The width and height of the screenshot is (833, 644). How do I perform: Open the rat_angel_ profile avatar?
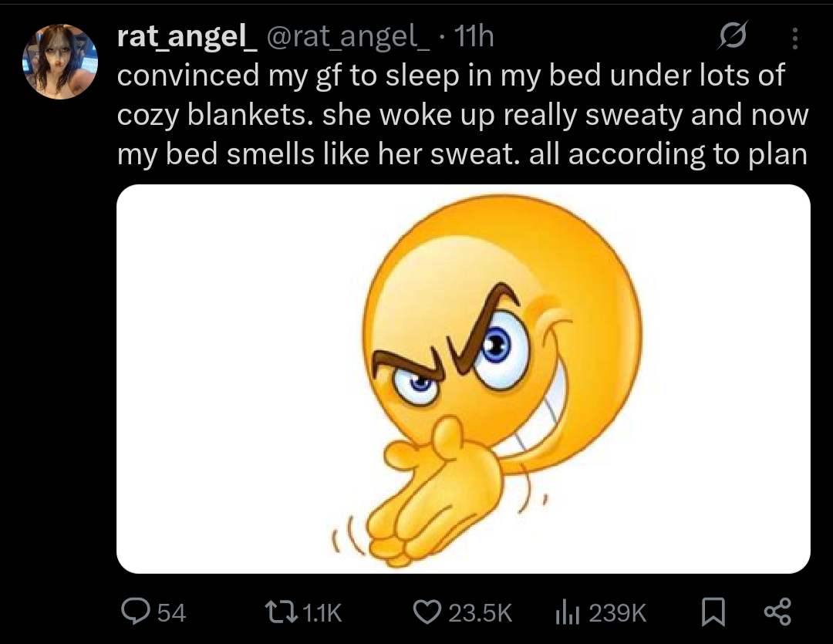[60, 62]
